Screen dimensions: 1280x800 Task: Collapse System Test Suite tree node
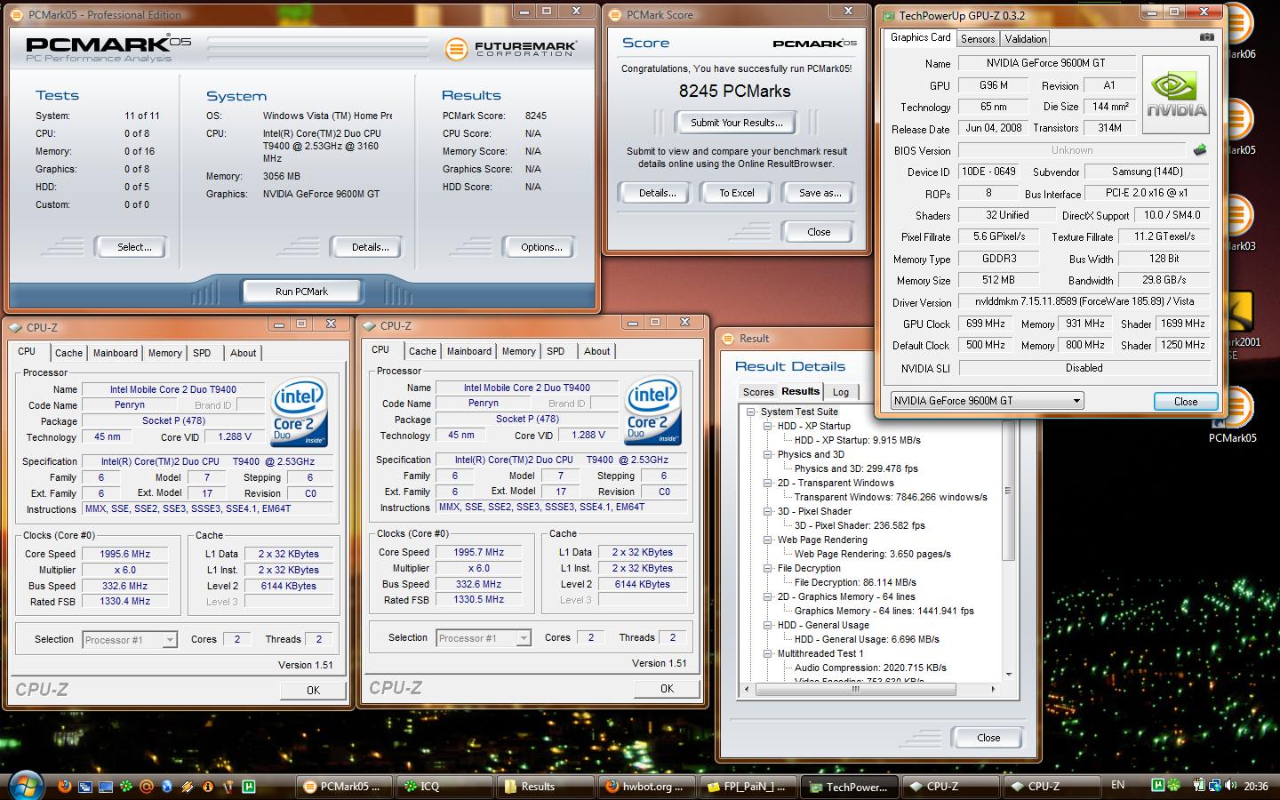click(751, 412)
